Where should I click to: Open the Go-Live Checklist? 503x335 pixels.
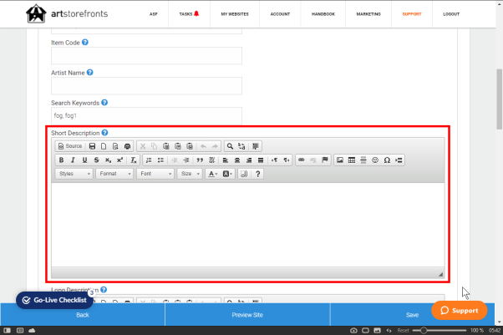tap(54, 300)
